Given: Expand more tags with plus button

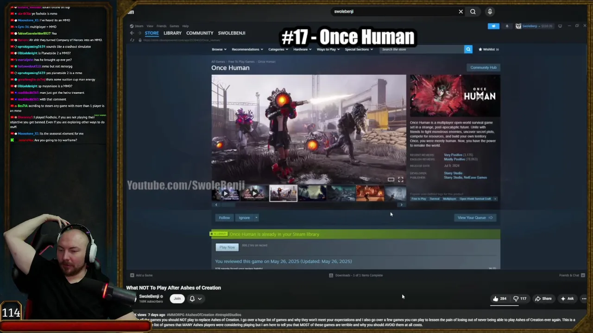Looking at the screenshot, I should pos(495,199).
